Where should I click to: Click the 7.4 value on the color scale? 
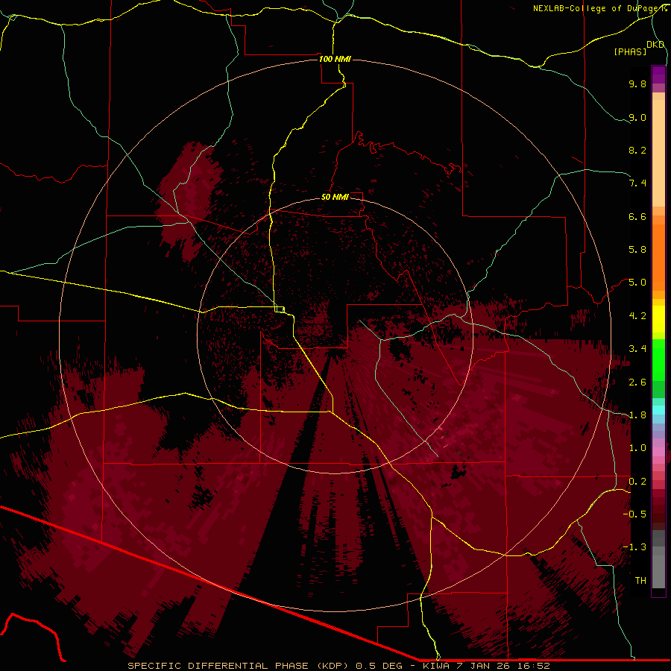coord(637,183)
